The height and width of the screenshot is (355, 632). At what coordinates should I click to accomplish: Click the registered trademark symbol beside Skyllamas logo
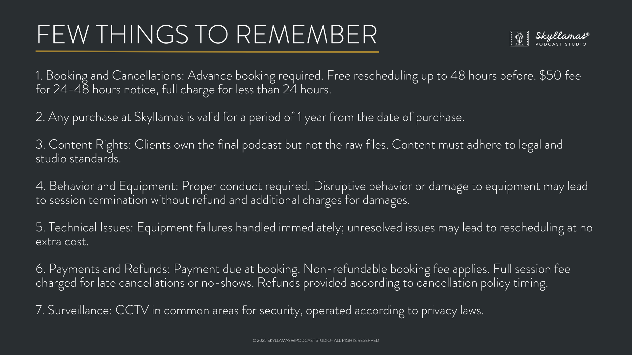pyautogui.click(x=588, y=34)
